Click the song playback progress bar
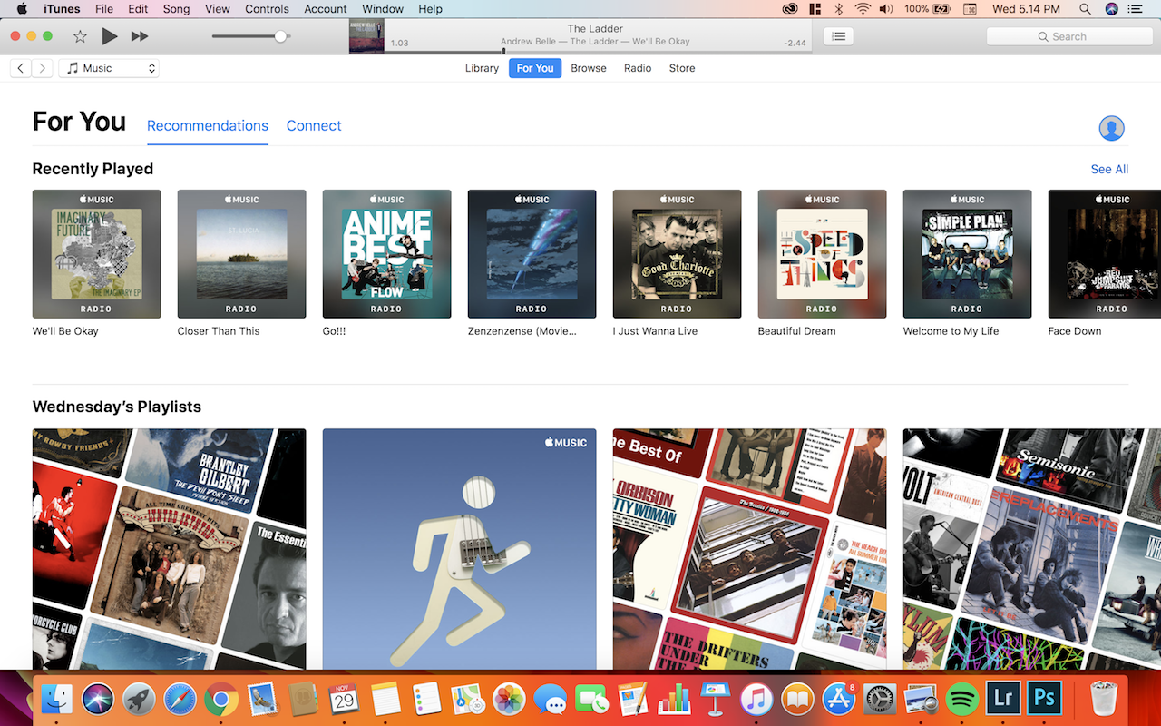 [x=599, y=53]
